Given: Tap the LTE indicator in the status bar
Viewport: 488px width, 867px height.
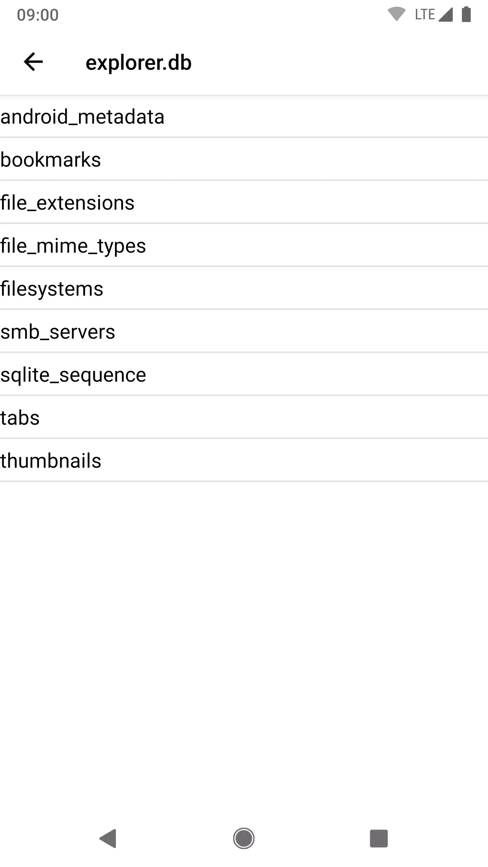Looking at the screenshot, I should pos(425,14).
